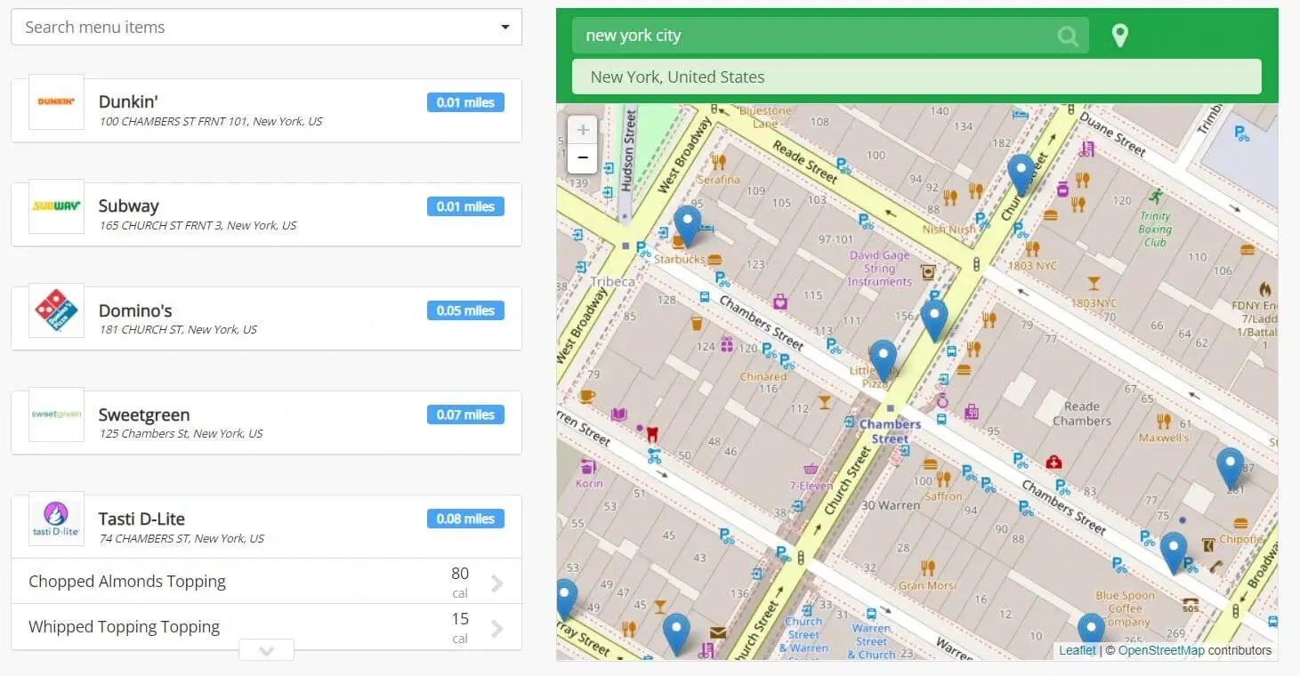Expand more Tasti D-Lite menu items
Screen dimensions: 1300x676
266,651
